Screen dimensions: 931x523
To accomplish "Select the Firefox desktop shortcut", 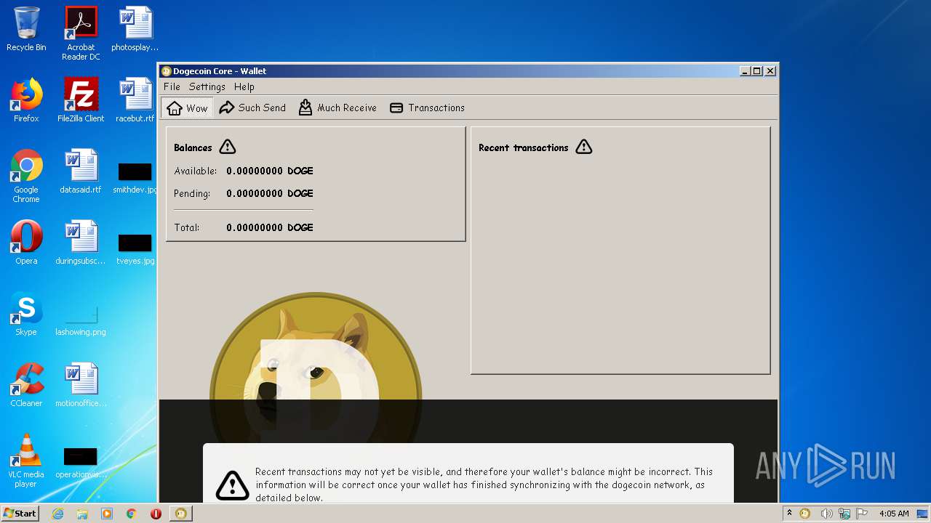I will click(x=26, y=100).
